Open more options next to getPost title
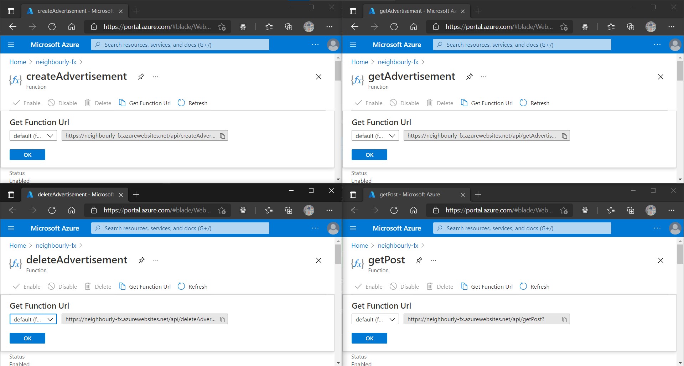 pyautogui.click(x=433, y=260)
